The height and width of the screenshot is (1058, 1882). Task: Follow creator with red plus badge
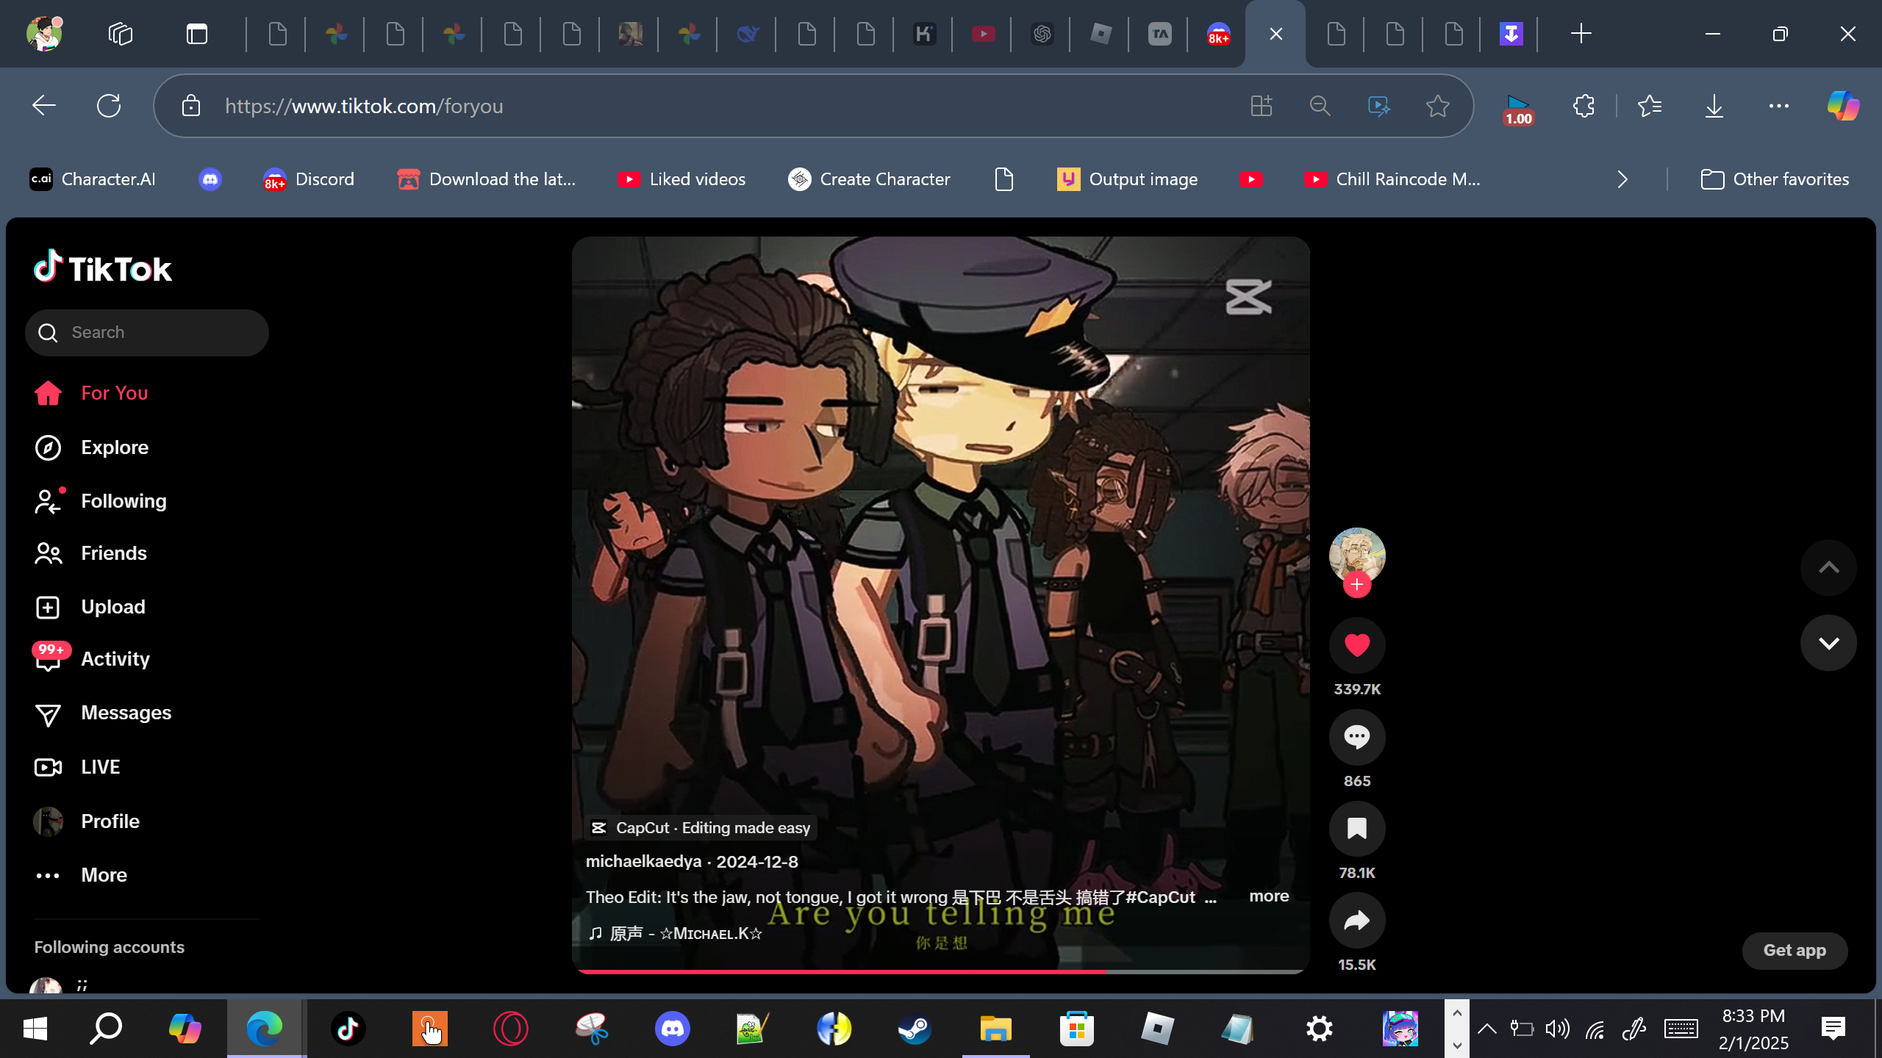tap(1356, 585)
